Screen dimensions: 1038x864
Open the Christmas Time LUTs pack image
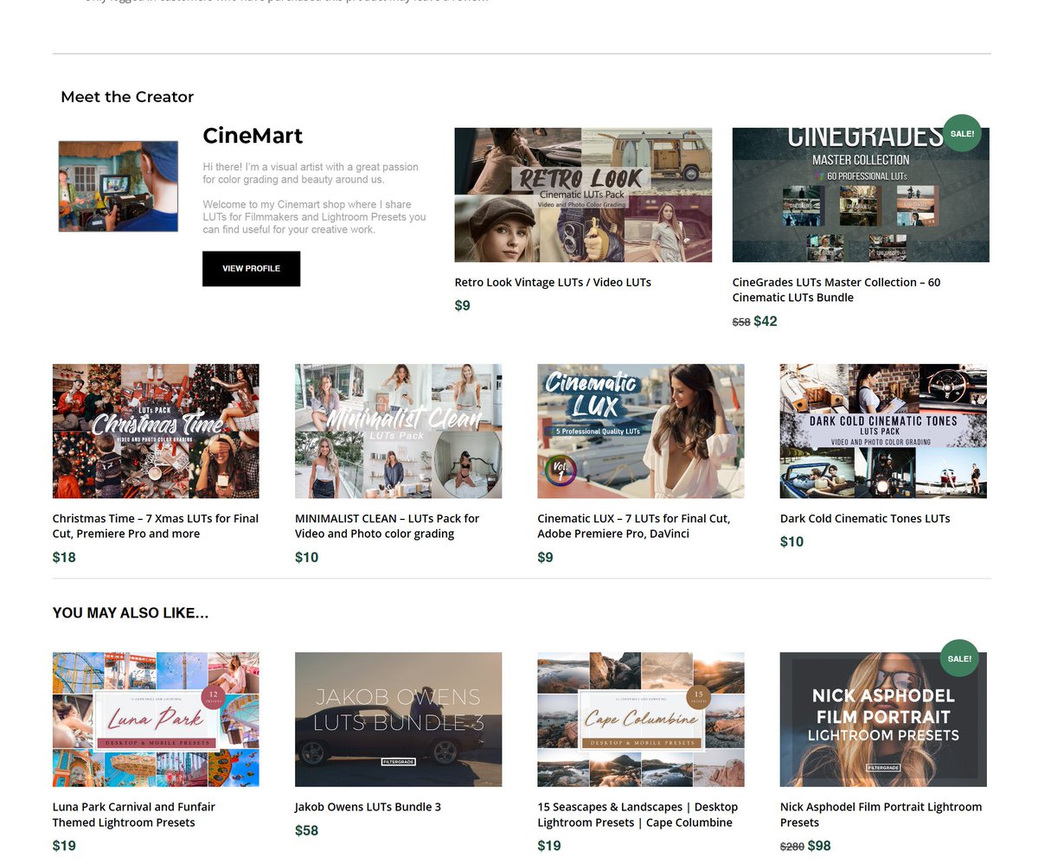click(x=156, y=432)
